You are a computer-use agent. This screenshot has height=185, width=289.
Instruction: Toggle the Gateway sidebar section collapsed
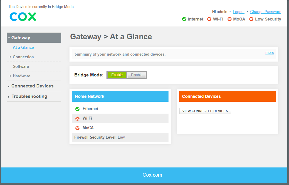click(21, 37)
